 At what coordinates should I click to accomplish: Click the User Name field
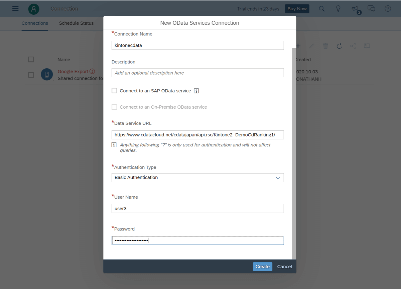pos(197,209)
